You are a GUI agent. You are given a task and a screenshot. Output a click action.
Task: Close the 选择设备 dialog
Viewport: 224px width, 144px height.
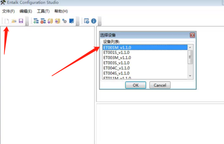click(192, 35)
